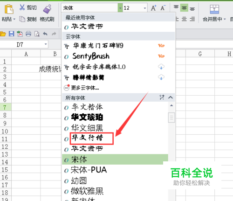This screenshot has width=233, height=201.
Task: Apply middle vertical alignment
Action: pos(184,7)
